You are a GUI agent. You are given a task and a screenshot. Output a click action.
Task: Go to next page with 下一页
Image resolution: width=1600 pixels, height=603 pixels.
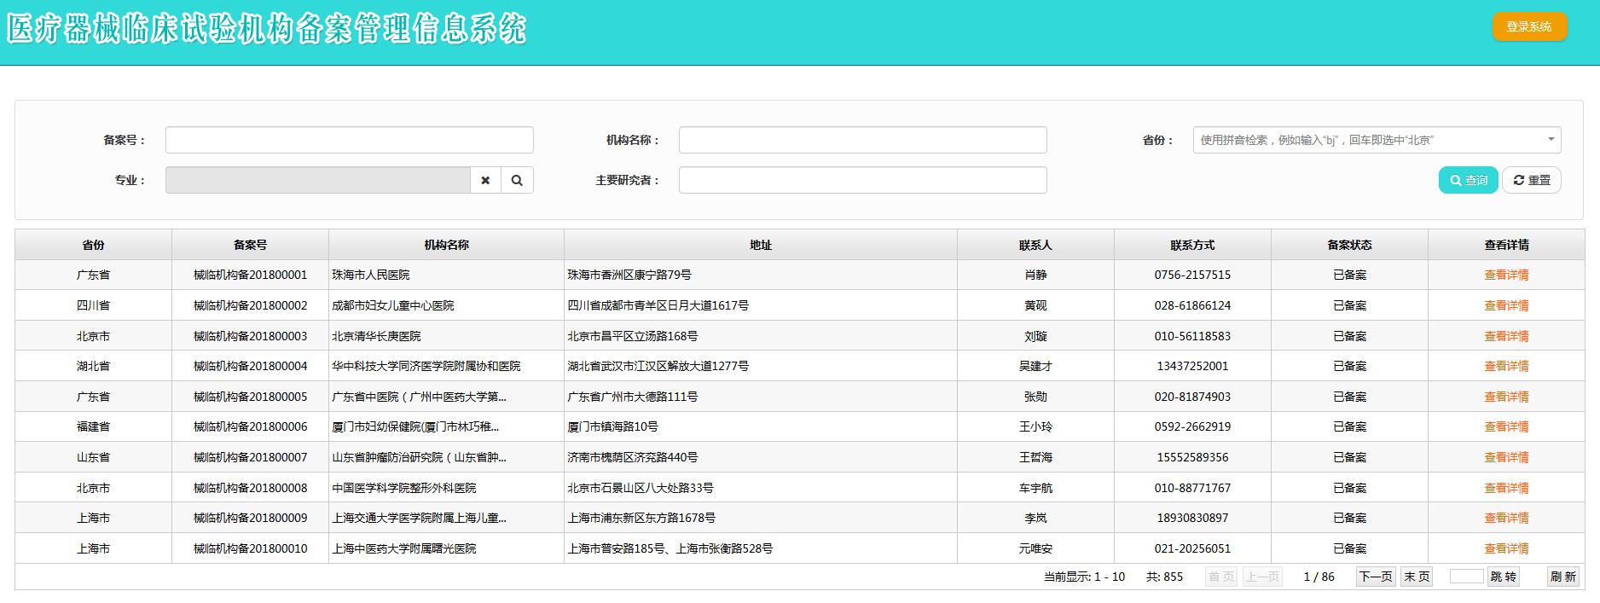1375,577
